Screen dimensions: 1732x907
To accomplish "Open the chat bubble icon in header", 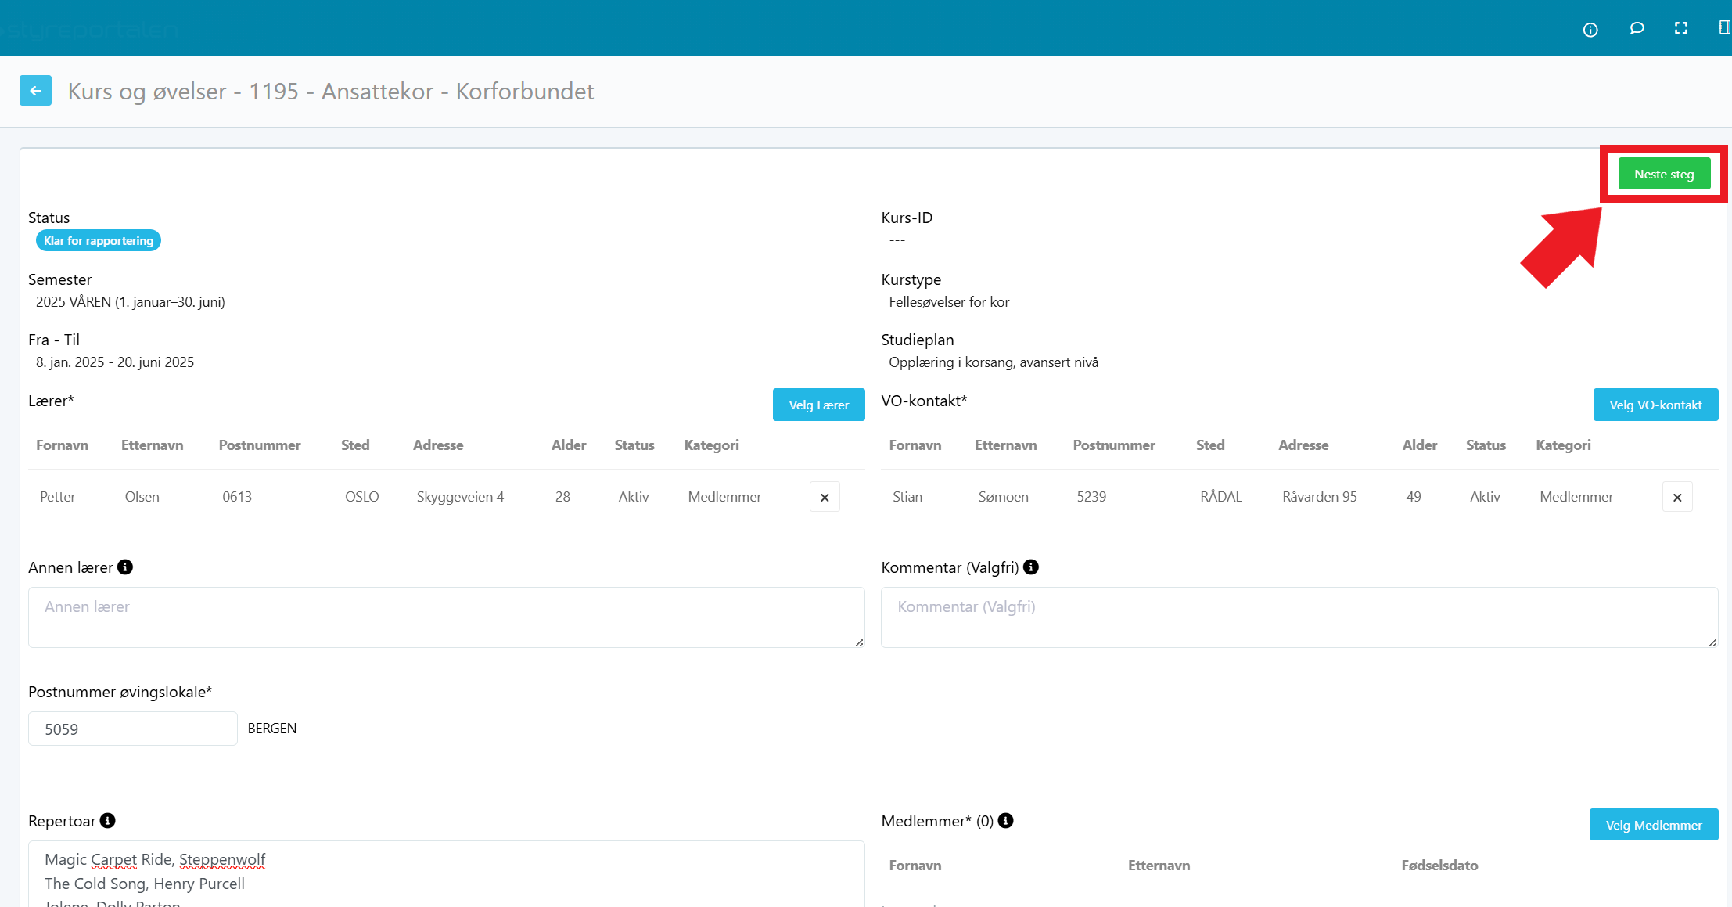I will [1636, 29].
